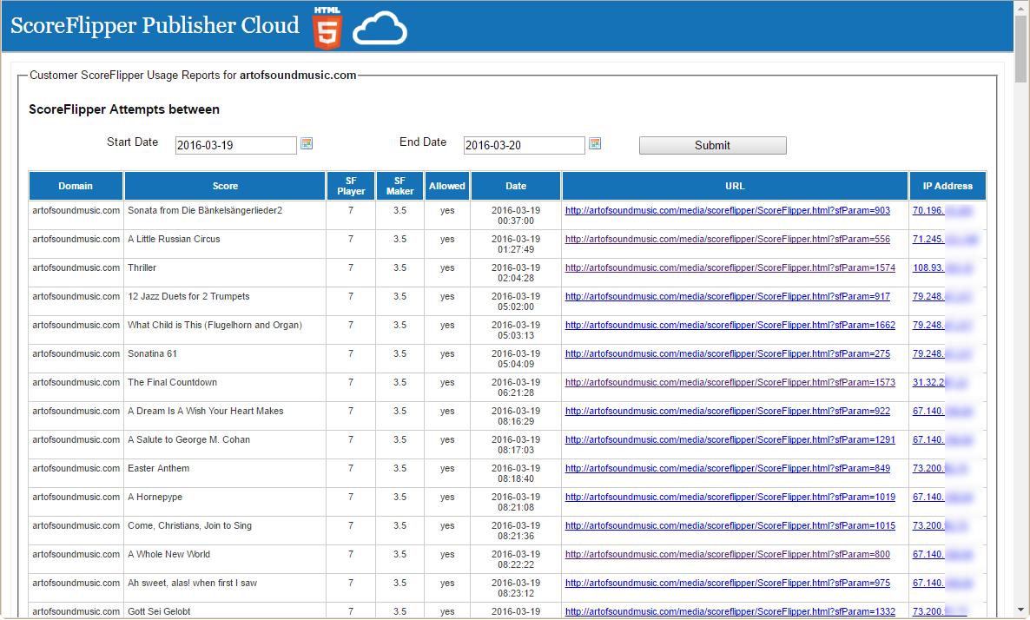The width and height of the screenshot is (1030, 620).
Task: Open the End Date calendar picker icon
Action: coord(595,143)
